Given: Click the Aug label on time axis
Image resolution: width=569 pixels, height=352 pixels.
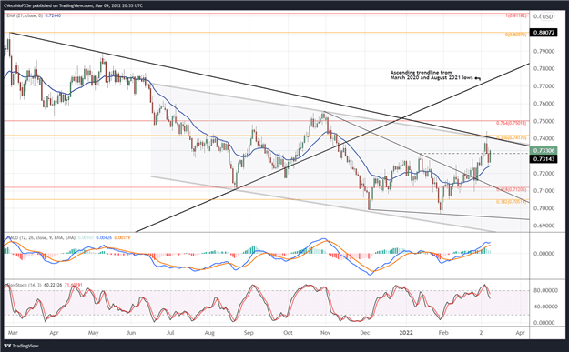Looking at the screenshot, I should click(209, 332).
